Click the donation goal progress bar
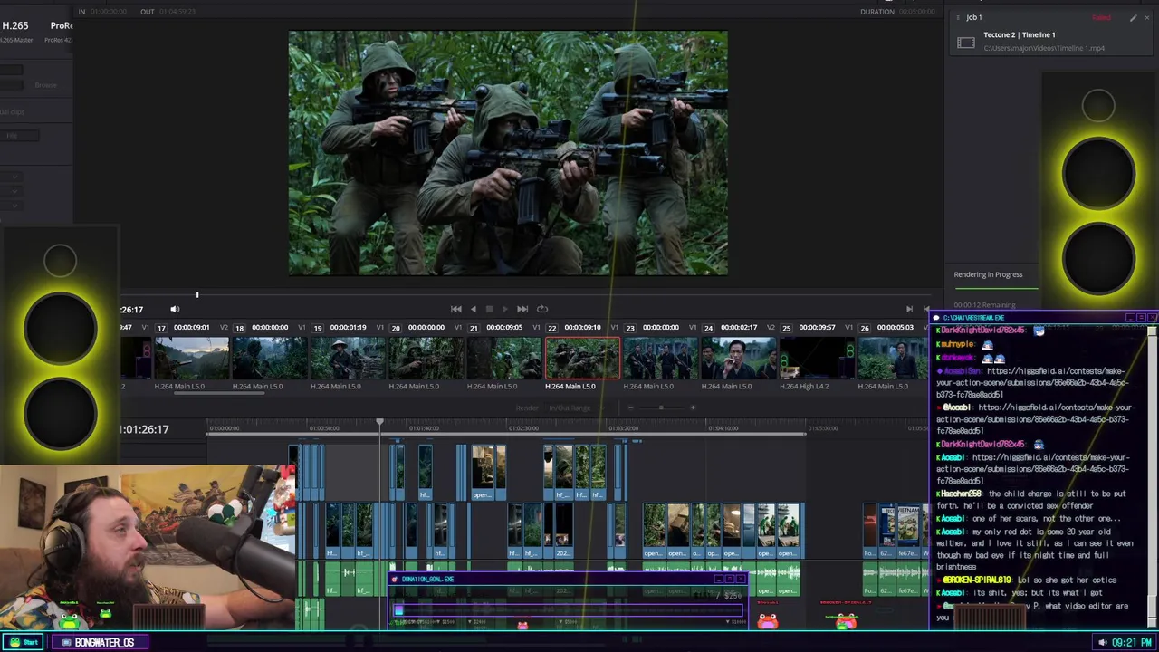The width and height of the screenshot is (1159, 652). coord(568,611)
